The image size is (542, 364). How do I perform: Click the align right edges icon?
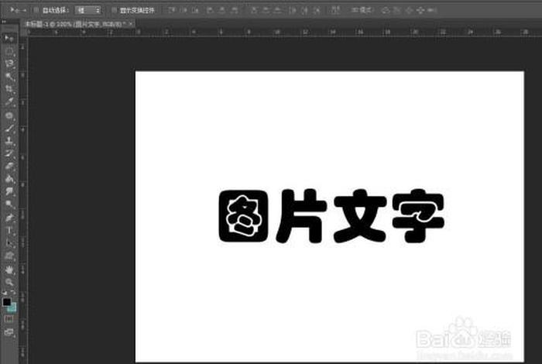pyautogui.click(x=235, y=10)
